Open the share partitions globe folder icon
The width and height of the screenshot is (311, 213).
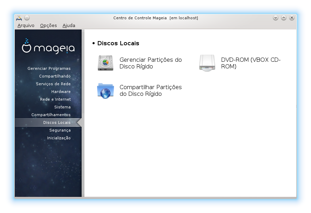click(x=105, y=91)
